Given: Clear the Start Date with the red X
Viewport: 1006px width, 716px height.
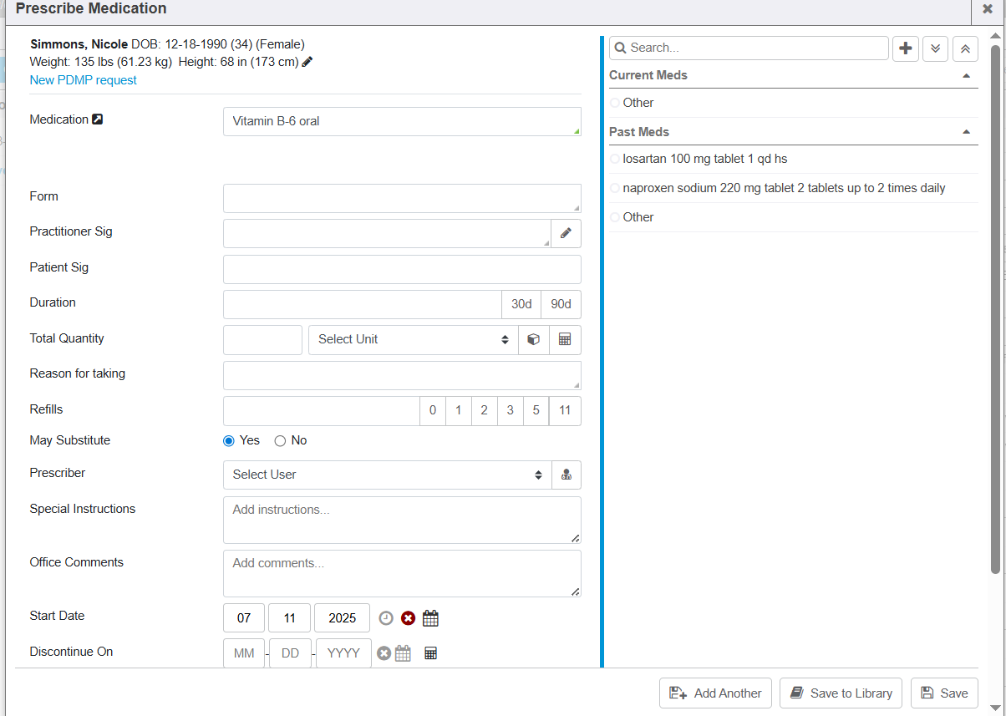Looking at the screenshot, I should click(x=408, y=618).
